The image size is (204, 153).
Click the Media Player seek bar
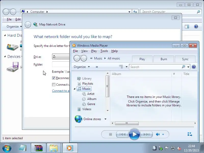[134, 127]
